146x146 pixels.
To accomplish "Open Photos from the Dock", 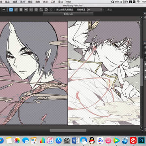I will click(17, 141).
